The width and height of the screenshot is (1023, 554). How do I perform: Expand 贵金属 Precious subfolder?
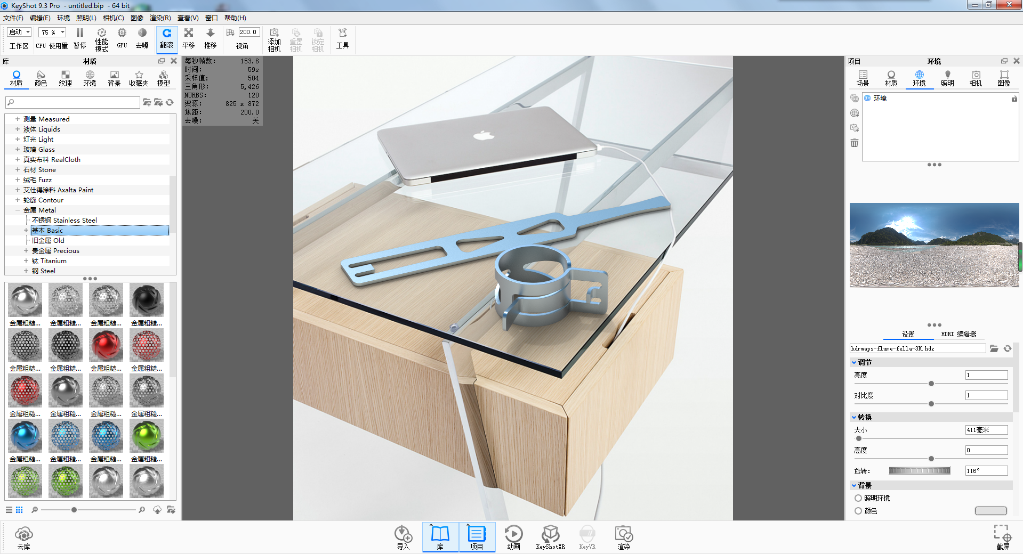(26, 250)
